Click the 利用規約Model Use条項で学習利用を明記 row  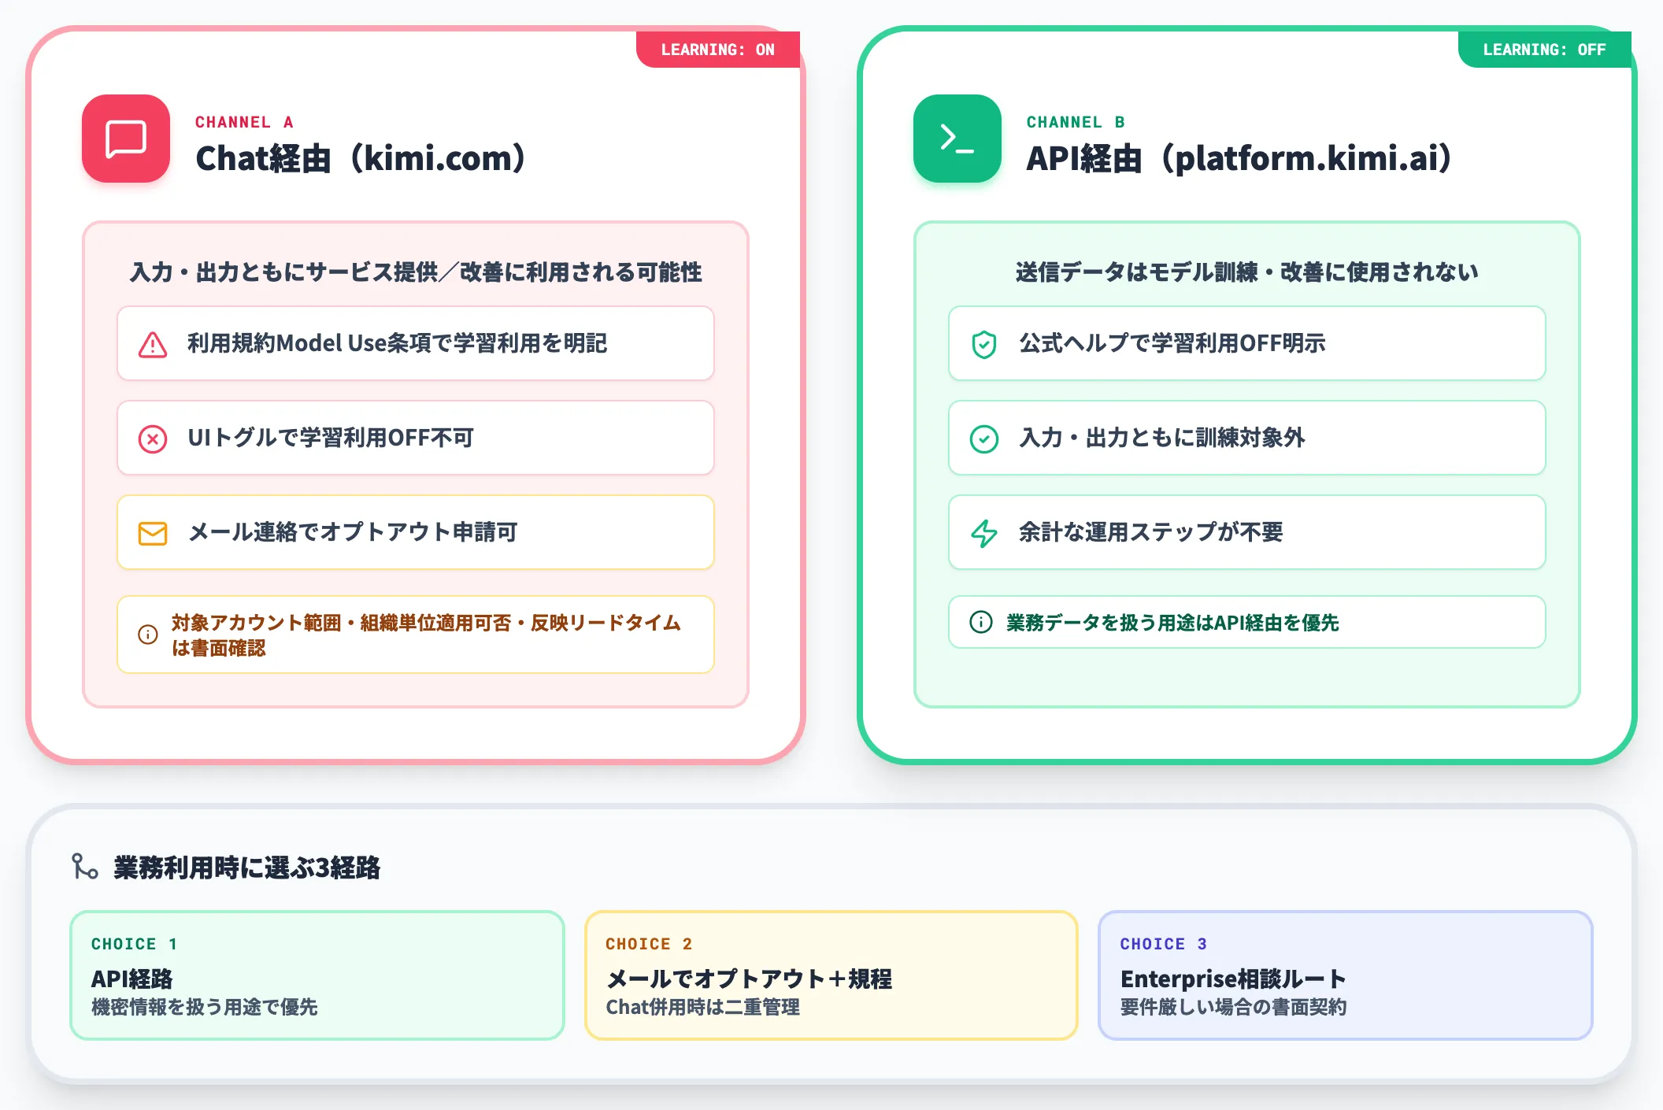point(416,343)
